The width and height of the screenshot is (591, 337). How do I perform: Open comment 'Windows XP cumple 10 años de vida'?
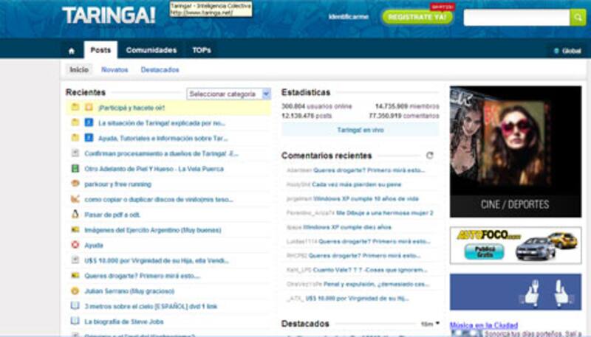(366, 198)
